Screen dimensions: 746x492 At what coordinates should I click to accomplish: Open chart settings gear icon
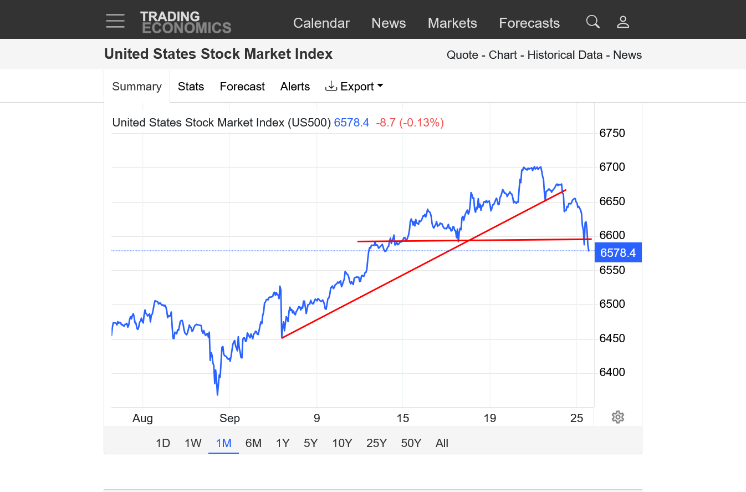[x=618, y=417]
